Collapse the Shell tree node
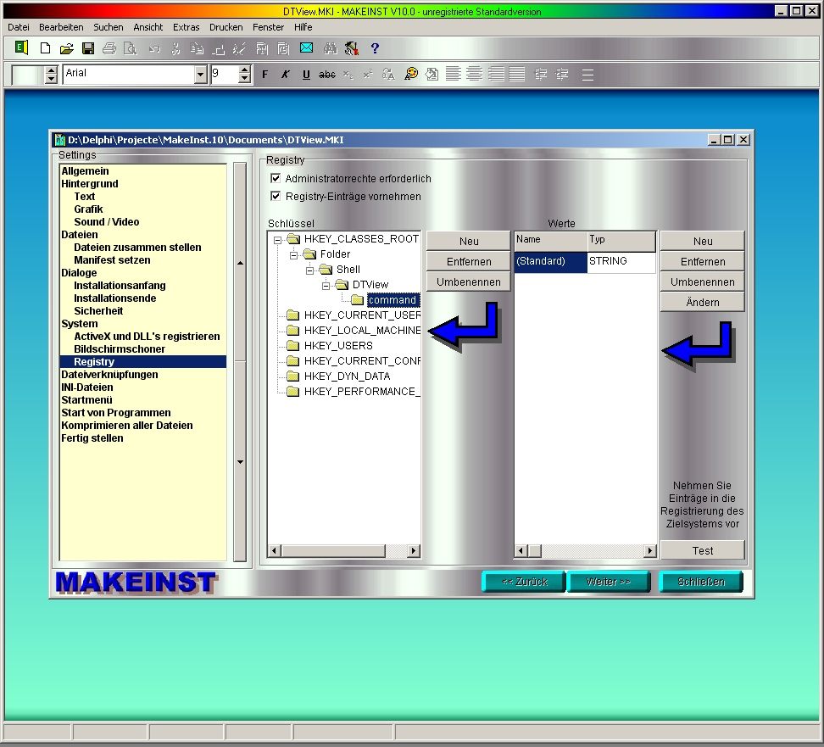Image resolution: width=824 pixels, height=747 pixels. tap(309, 270)
